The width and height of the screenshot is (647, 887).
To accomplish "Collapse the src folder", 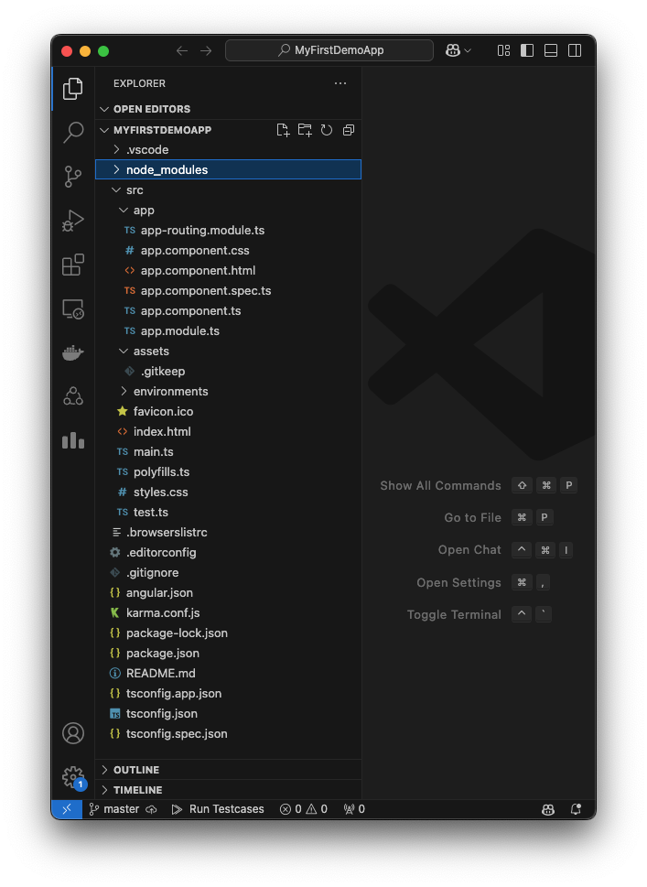I will [229, 190].
